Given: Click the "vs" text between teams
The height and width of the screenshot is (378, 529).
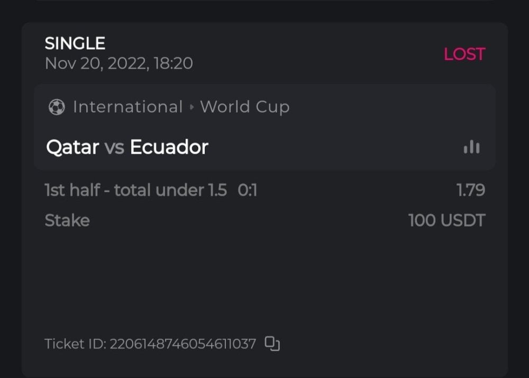Looking at the screenshot, I should pos(114,147).
